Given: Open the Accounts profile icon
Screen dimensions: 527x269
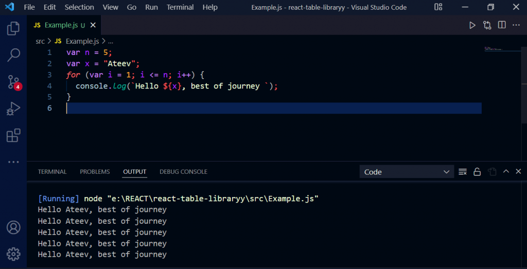Looking at the screenshot, I should click(13, 227).
